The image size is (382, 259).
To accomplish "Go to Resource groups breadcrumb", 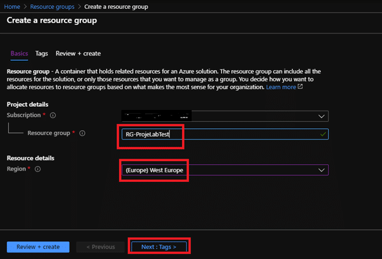I will click(x=52, y=7).
